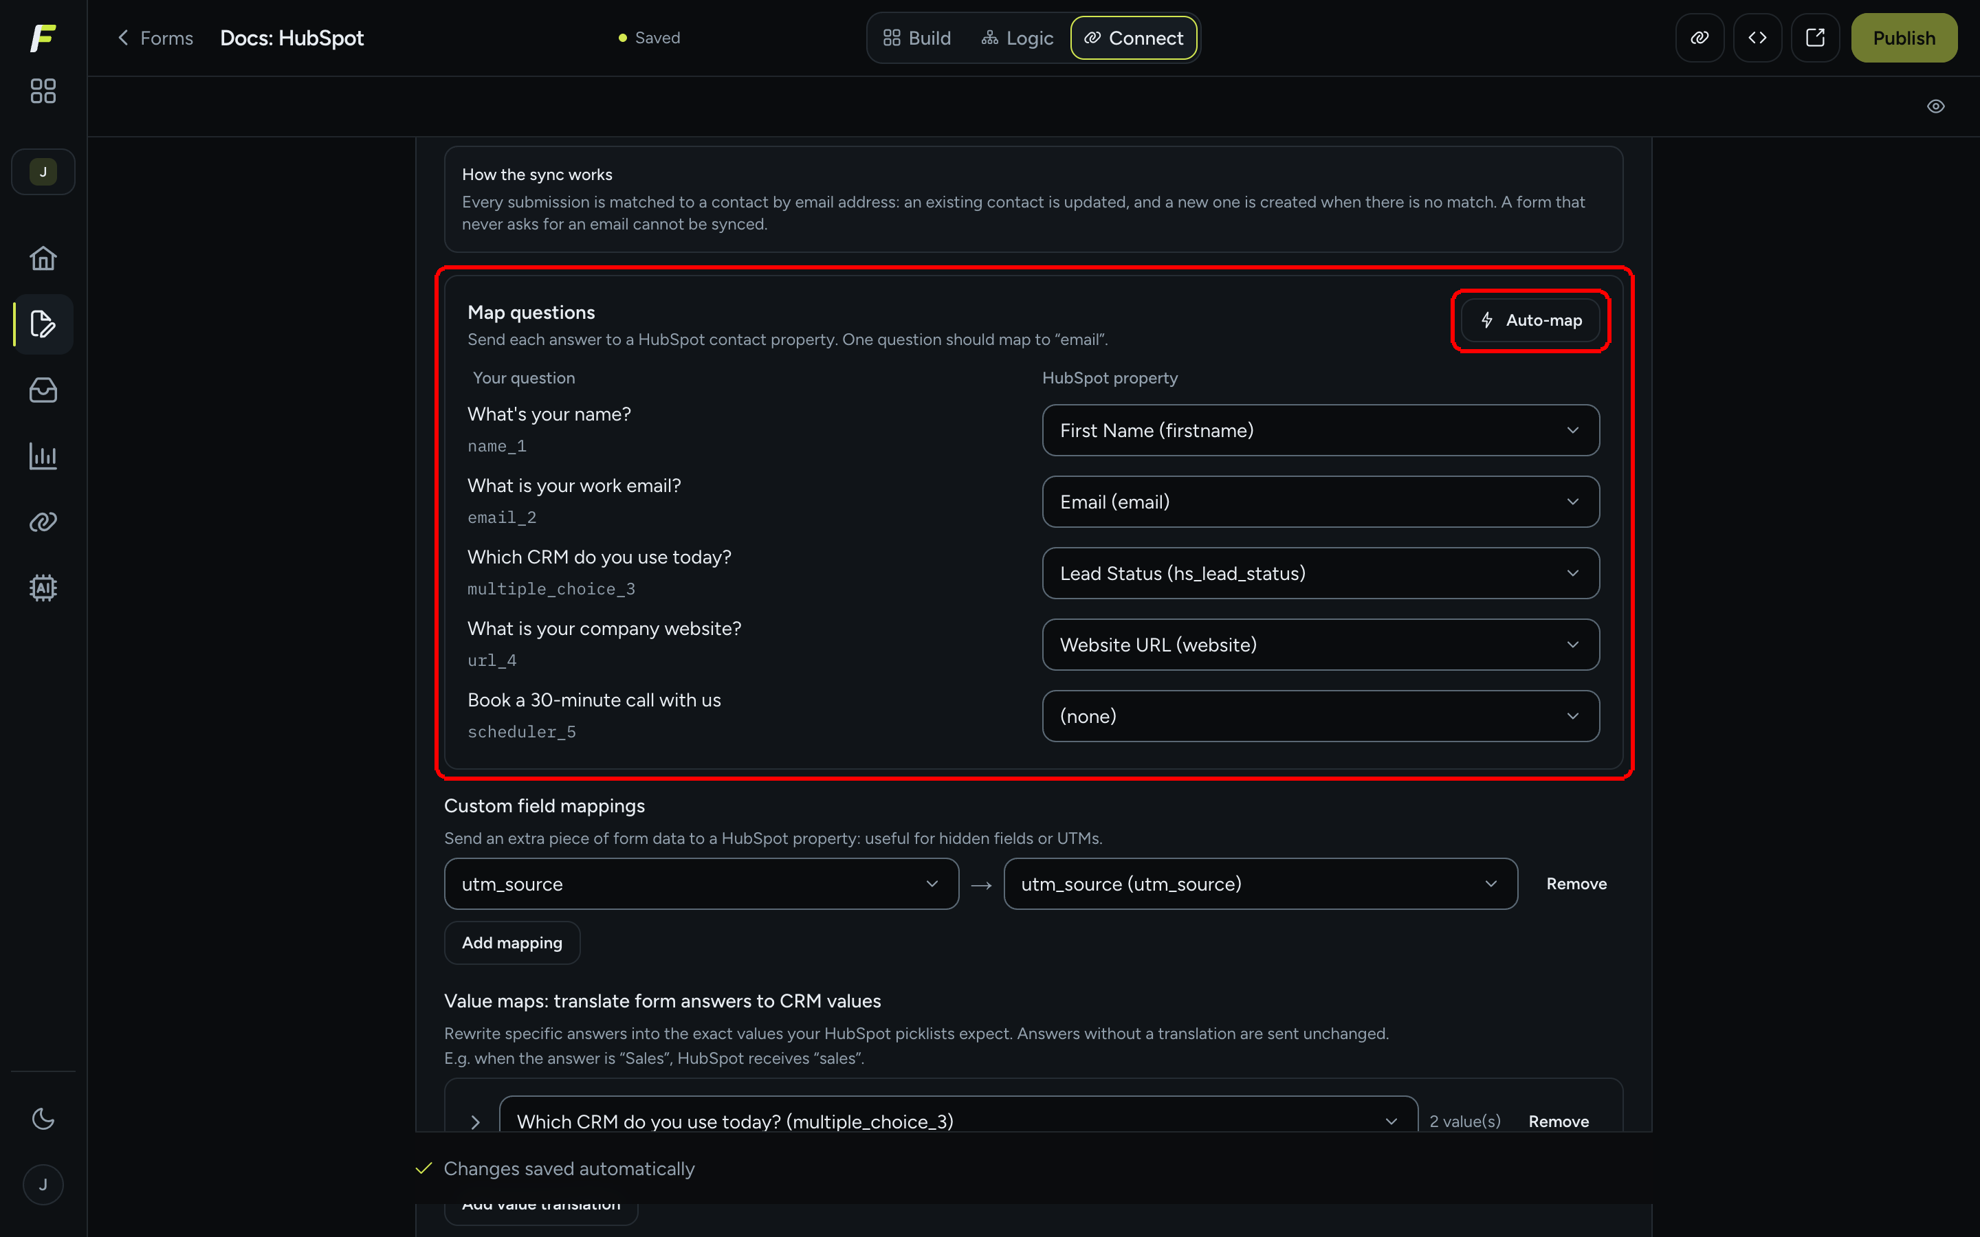Click the Add mapping button
This screenshot has height=1237, width=1980.
[x=512, y=942]
